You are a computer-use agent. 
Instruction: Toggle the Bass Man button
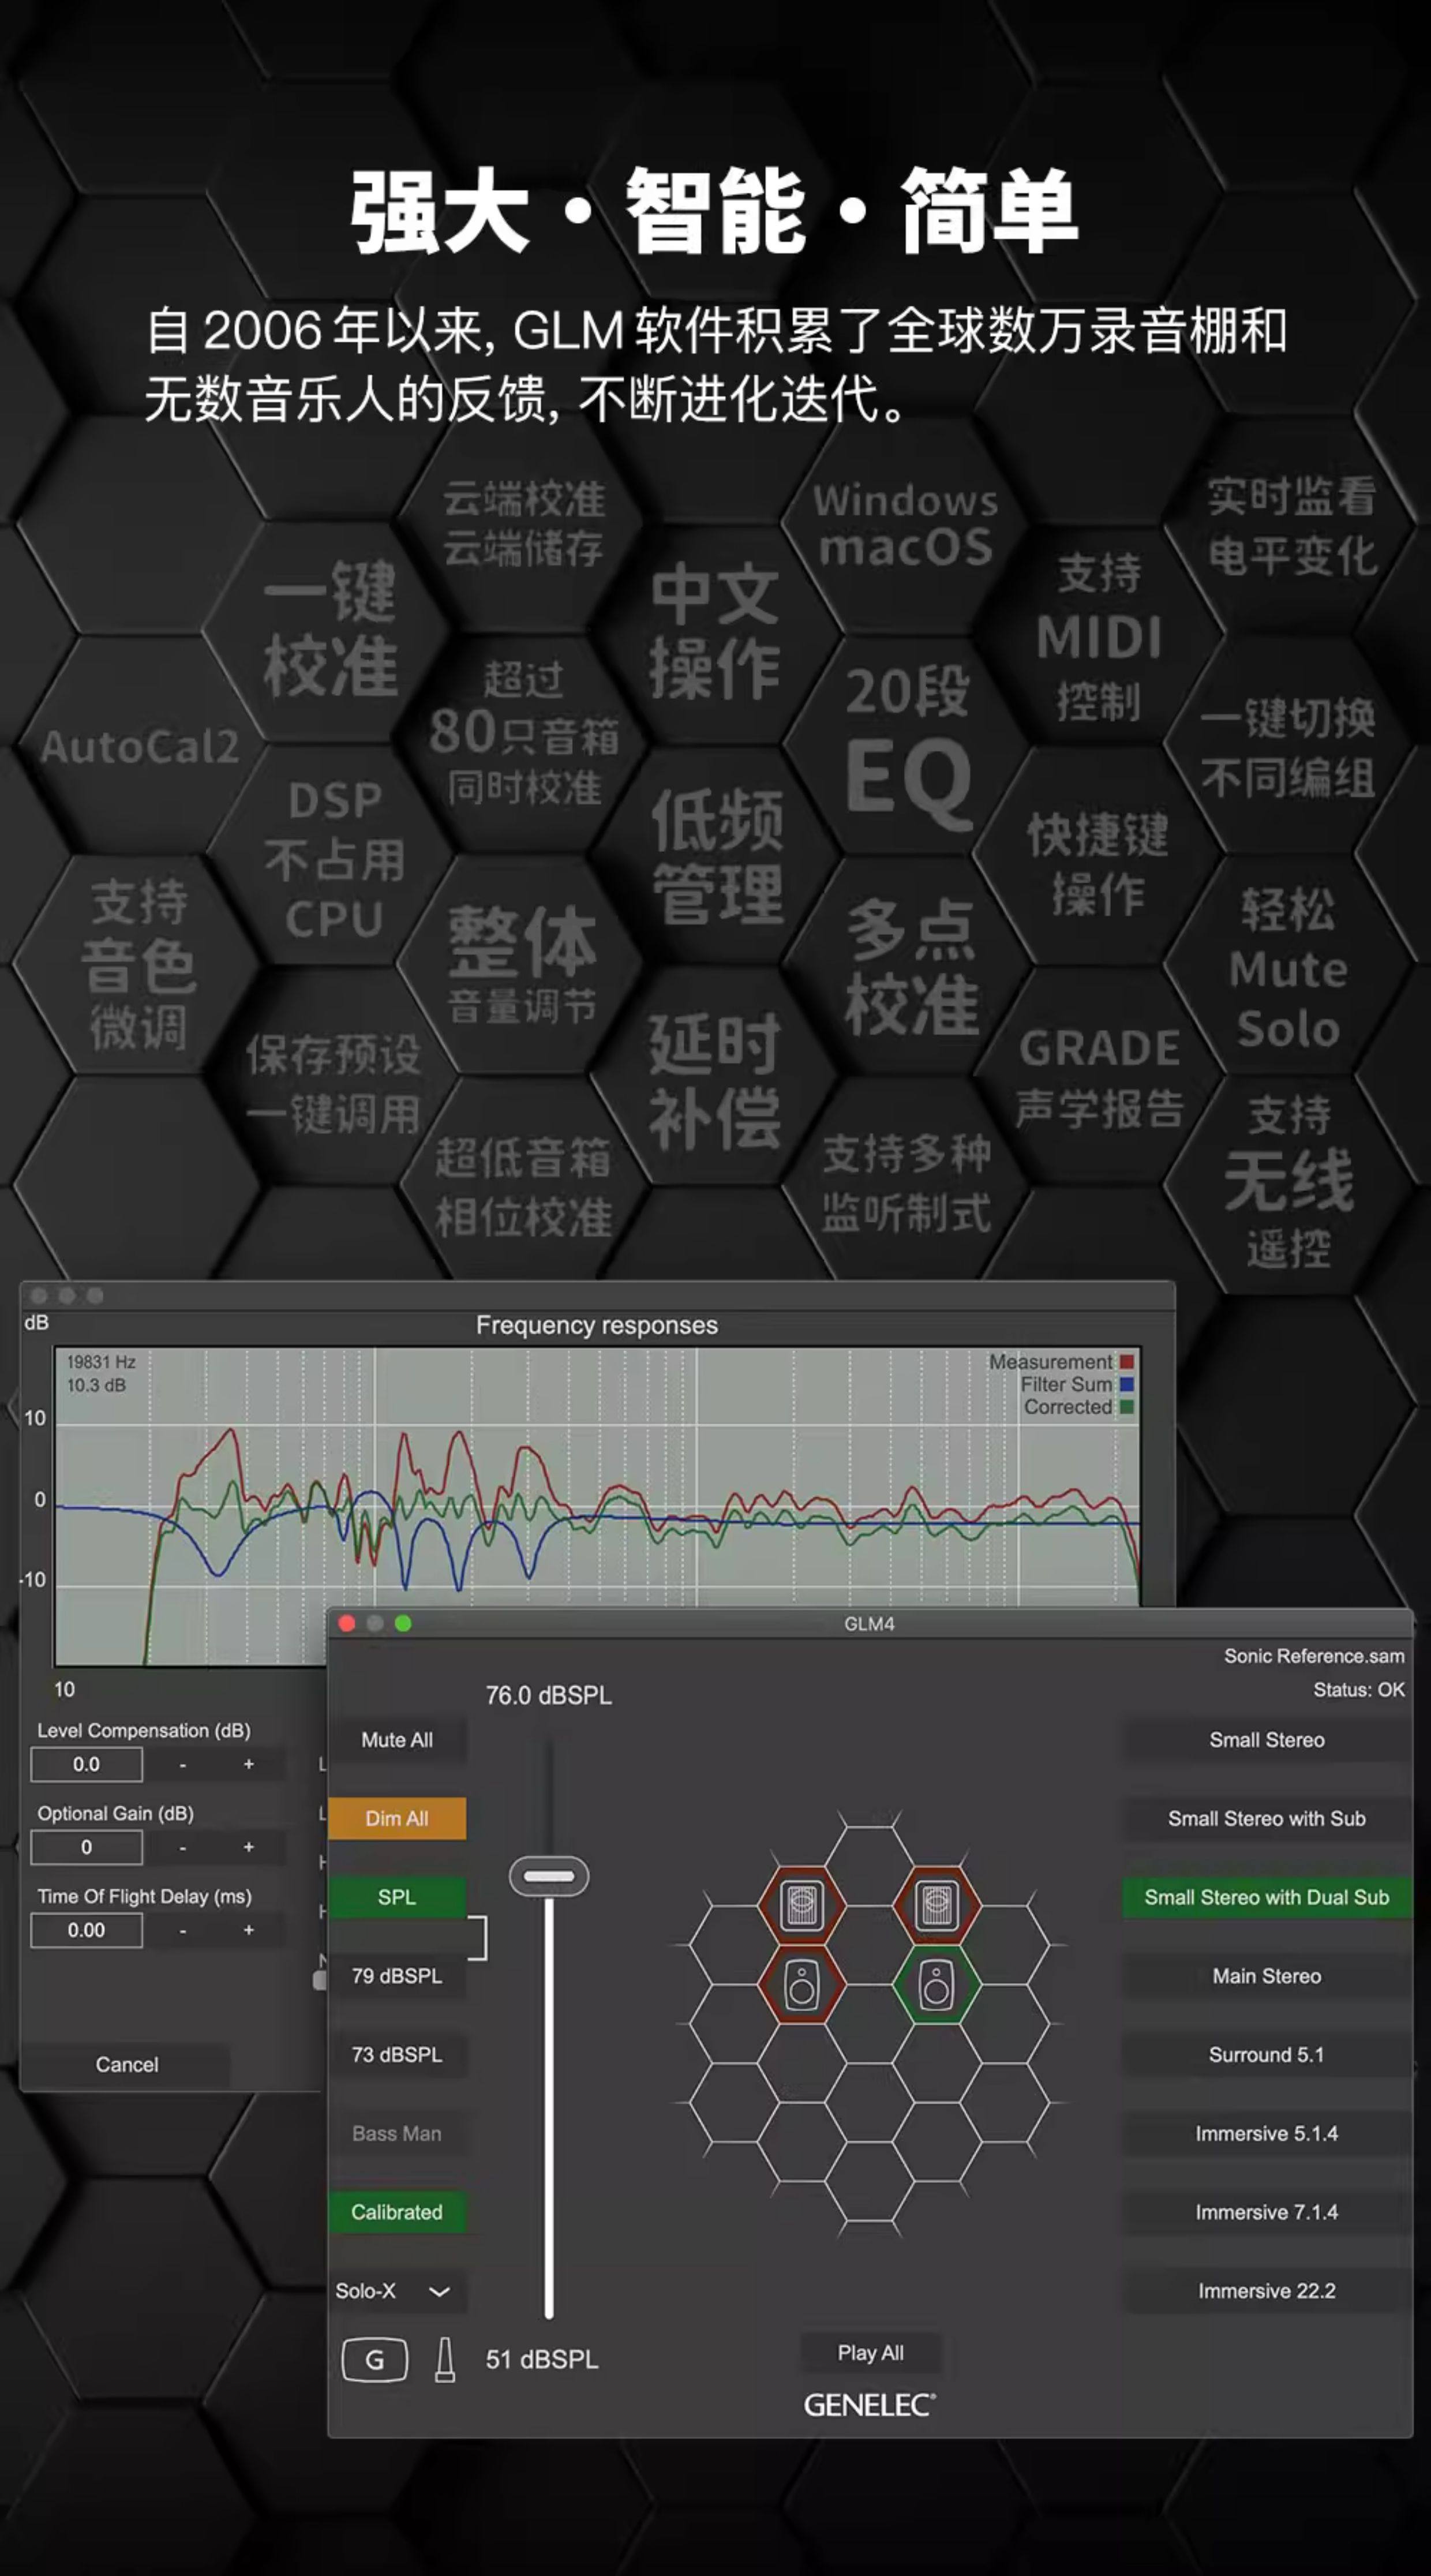coord(397,2133)
